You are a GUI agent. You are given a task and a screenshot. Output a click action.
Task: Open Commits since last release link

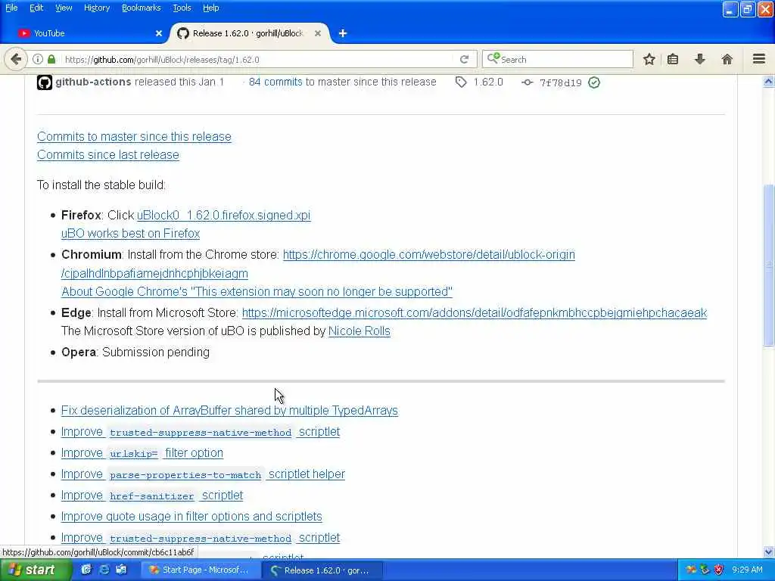click(x=107, y=154)
